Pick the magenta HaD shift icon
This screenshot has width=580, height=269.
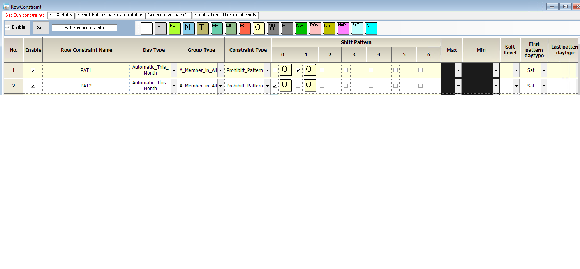pos(343,28)
